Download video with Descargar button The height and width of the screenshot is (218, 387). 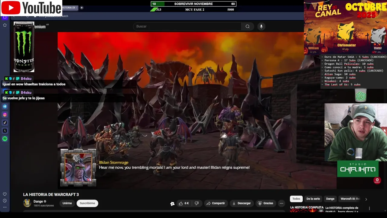pyautogui.click(x=242, y=203)
